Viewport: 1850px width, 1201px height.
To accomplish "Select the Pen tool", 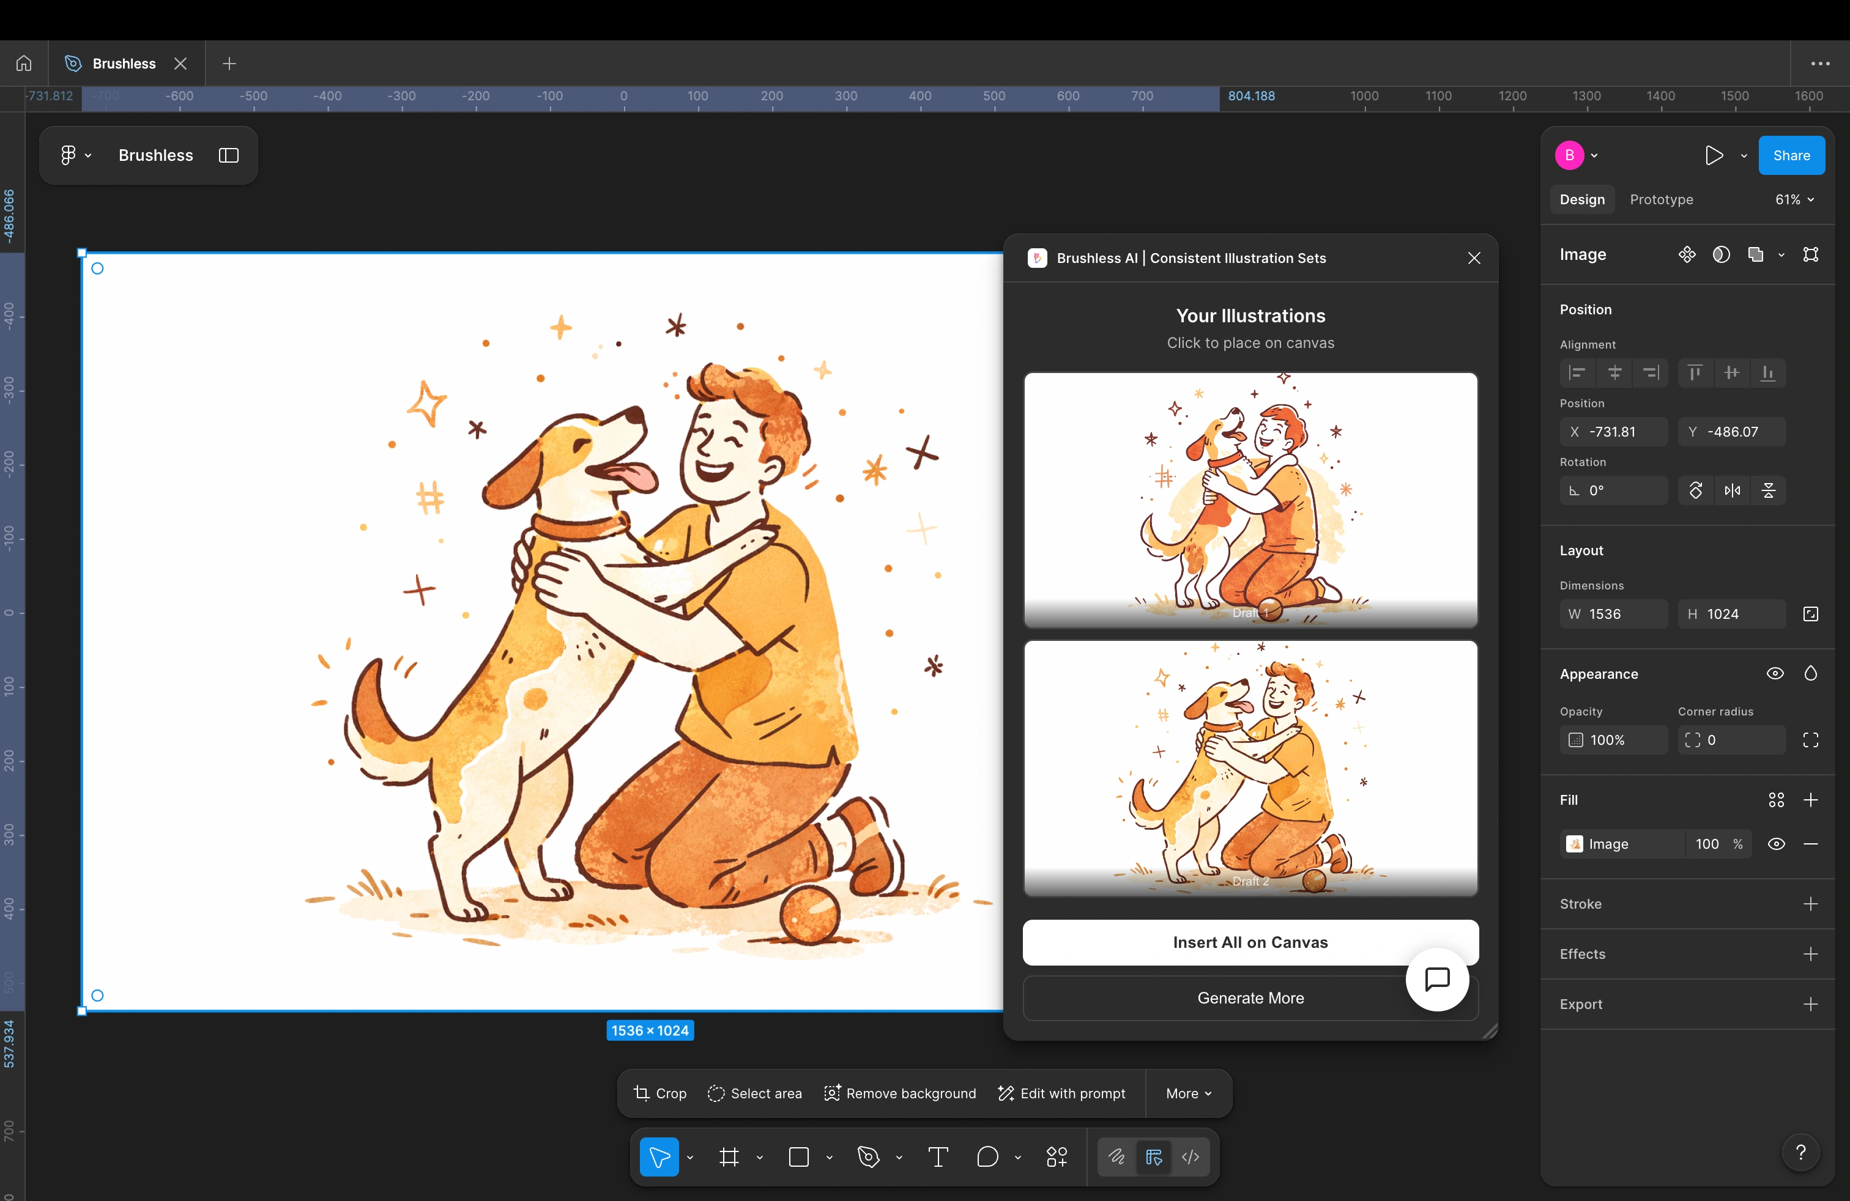I will click(x=868, y=1158).
